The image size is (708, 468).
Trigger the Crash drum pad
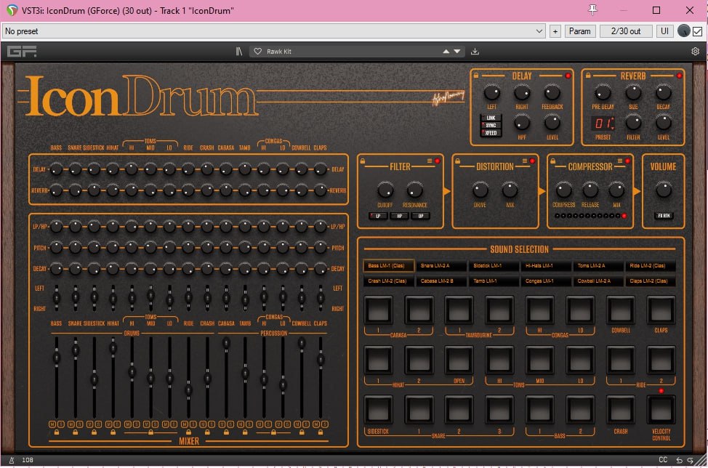(x=620, y=410)
